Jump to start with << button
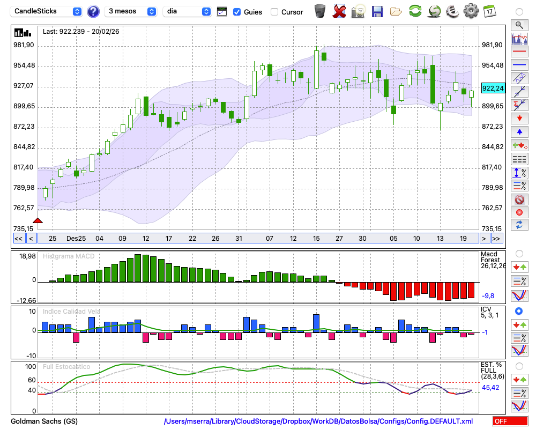The image size is (536, 429). pyautogui.click(x=18, y=239)
